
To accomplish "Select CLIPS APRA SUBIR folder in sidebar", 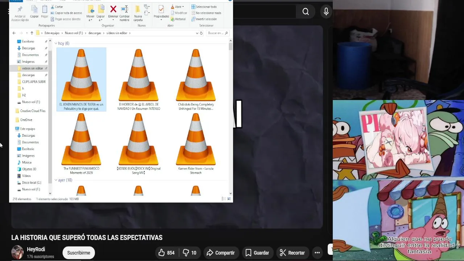I will coord(32,82).
